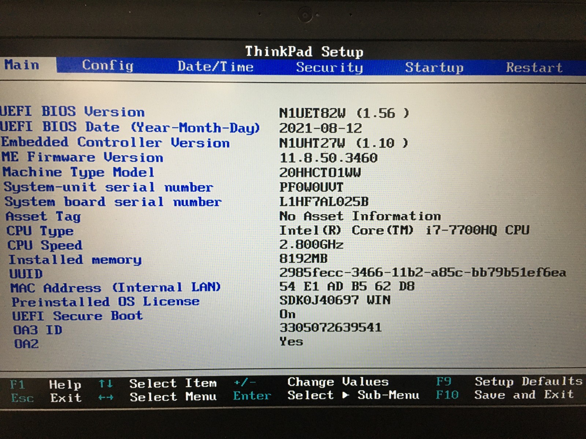586x439 pixels.
Task: Open the Startup tab
Action: 434,68
